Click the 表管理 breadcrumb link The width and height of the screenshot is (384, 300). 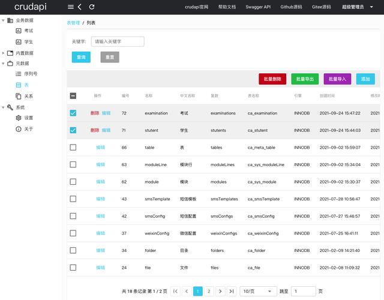(73, 23)
